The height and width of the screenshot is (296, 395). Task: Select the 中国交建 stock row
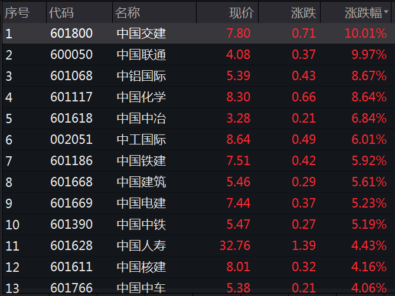point(141,34)
